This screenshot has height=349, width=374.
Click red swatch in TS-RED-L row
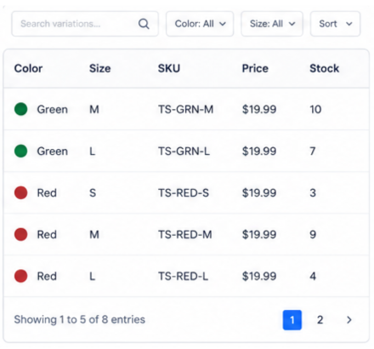(x=21, y=276)
